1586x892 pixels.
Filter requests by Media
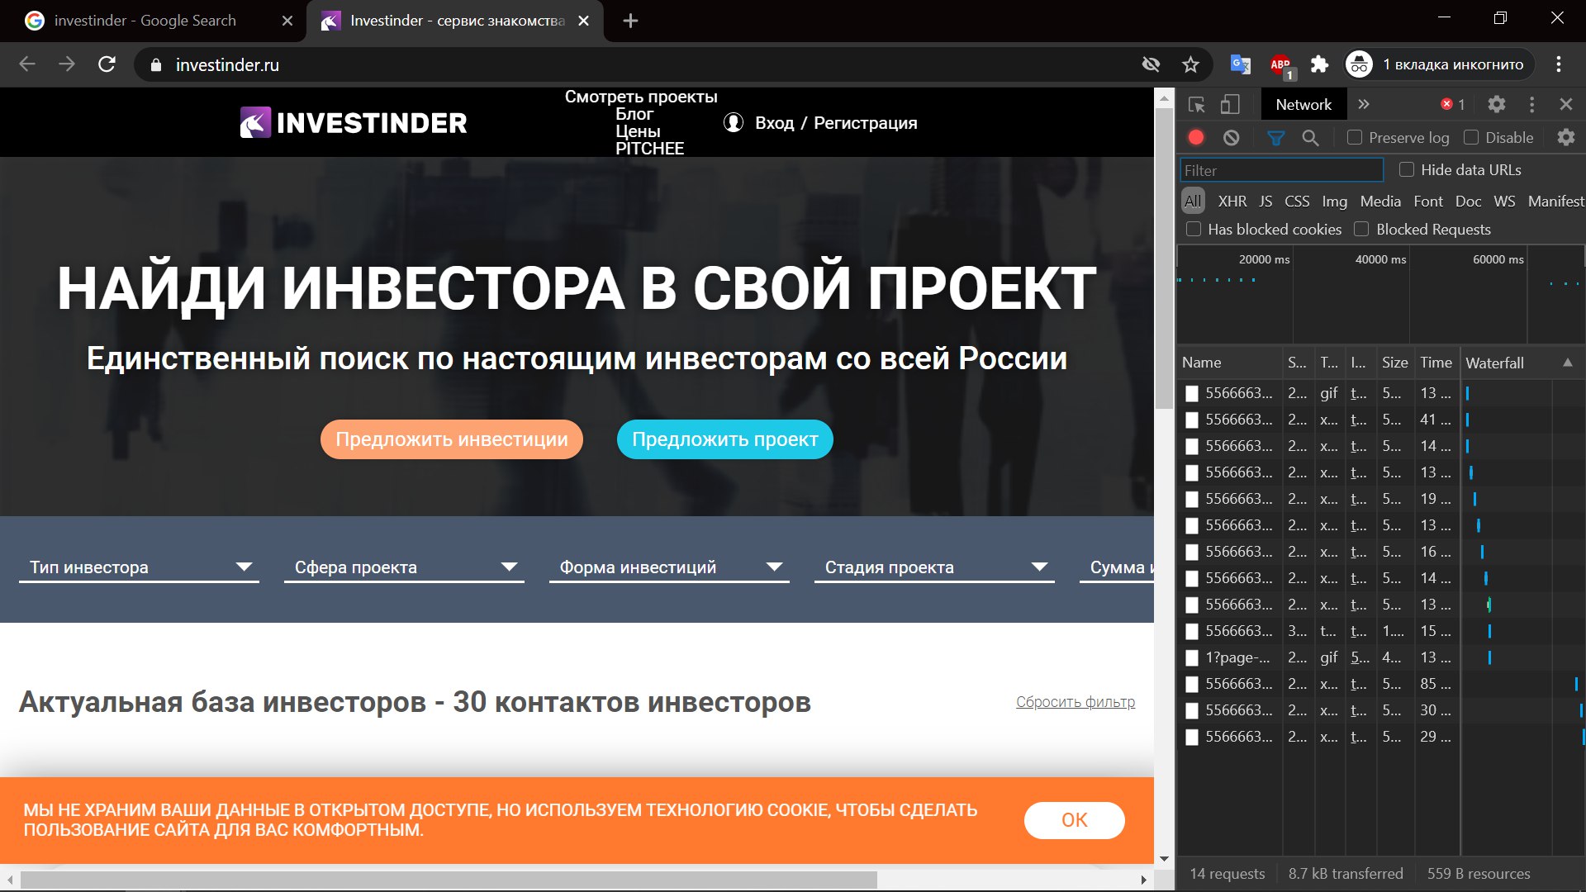click(x=1380, y=202)
